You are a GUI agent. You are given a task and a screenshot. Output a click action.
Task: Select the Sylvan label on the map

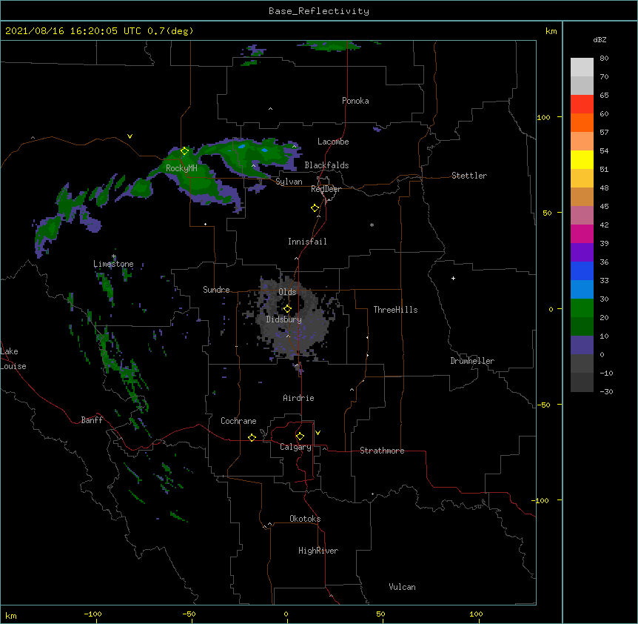289,182
